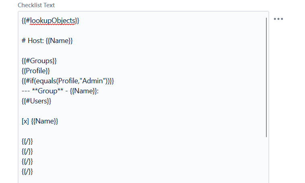Image resolution: width=305 pixels, height=183 pixels.
Task: Click the second {{/}} closing tag
Action: click(27, 152)
